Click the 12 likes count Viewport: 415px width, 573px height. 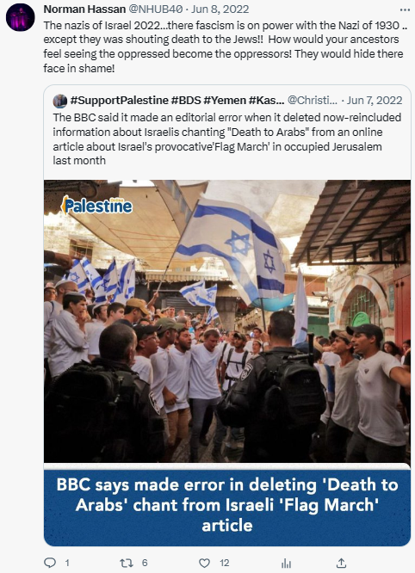click(x=225, y=563)
